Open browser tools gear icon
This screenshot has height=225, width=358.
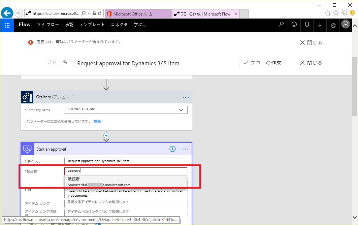(x=344, y=13)
